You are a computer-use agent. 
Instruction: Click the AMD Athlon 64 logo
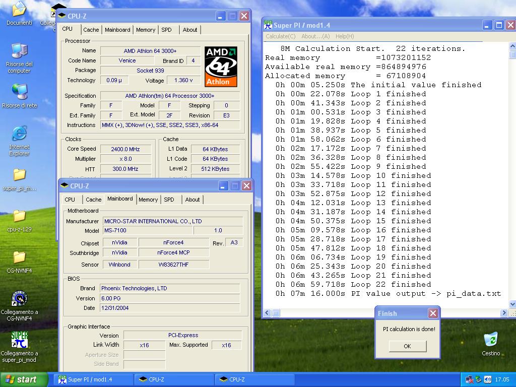coord(221,67)
